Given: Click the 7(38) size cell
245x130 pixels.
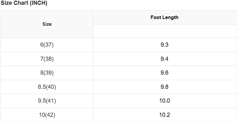Looking at the screenshot, I should (47, 59).
